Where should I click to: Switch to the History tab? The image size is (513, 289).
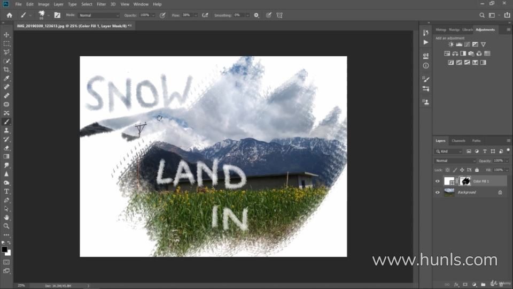[441, 29]
